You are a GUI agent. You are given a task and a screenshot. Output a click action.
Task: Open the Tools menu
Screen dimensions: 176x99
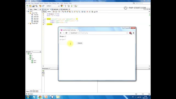click(62, 3)
